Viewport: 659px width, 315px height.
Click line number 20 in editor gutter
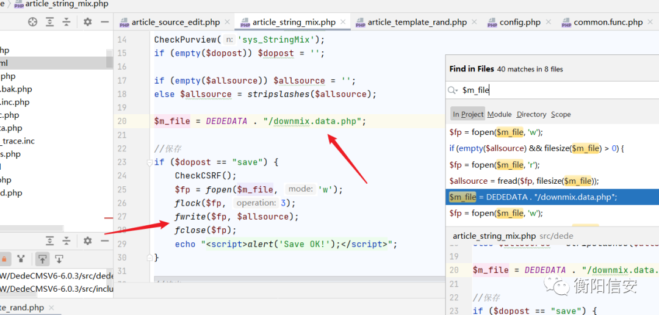click(122, 121)
